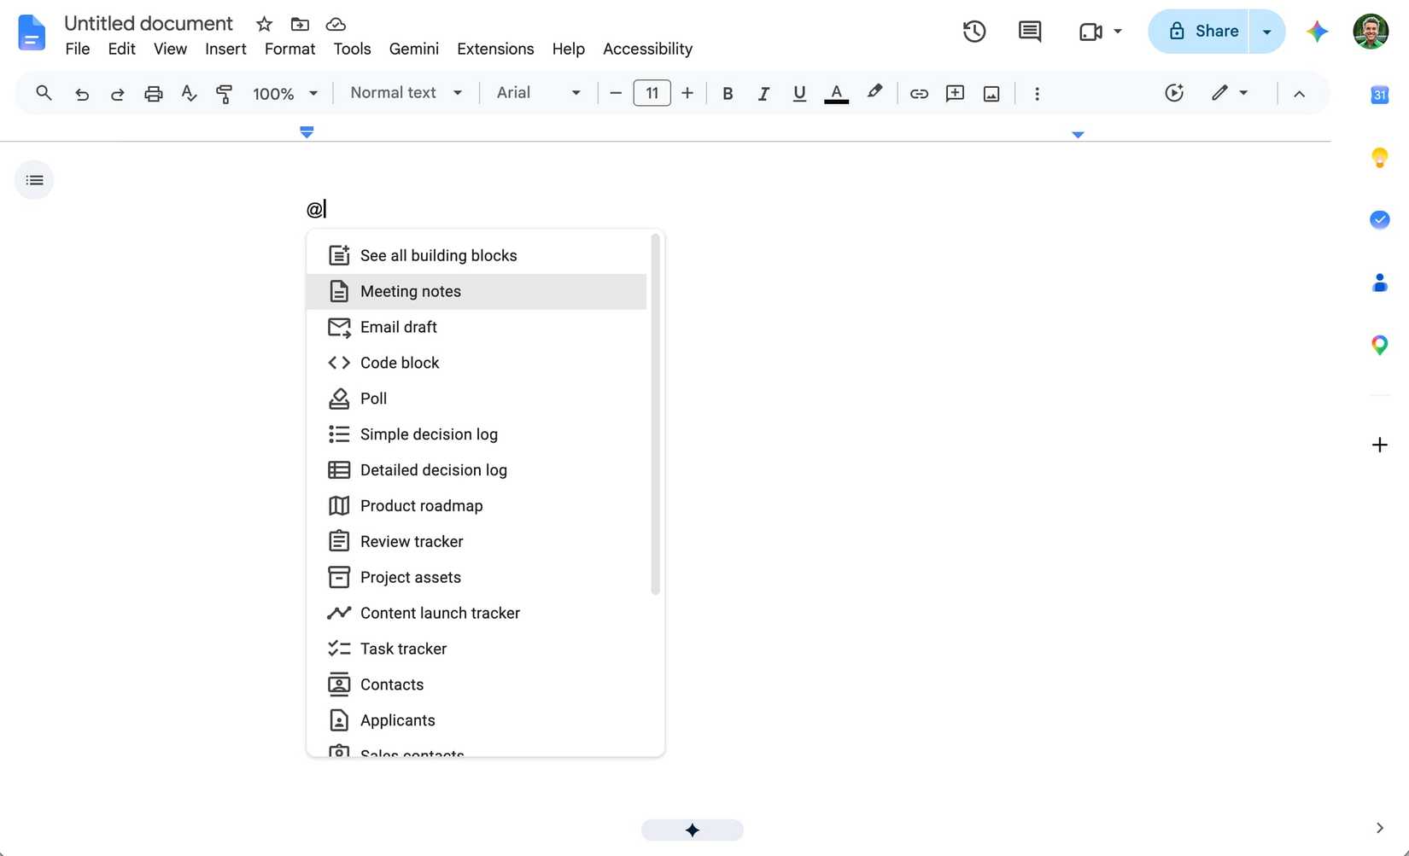Open more toolbar options (three dots)
1409x856 pixels.
[1037, 94]
